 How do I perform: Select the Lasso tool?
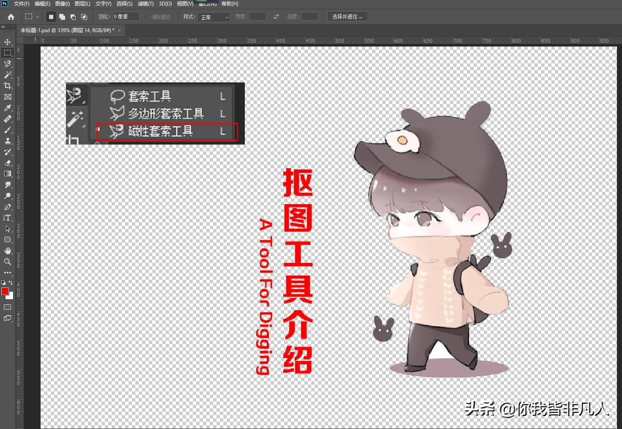(7, 64)
